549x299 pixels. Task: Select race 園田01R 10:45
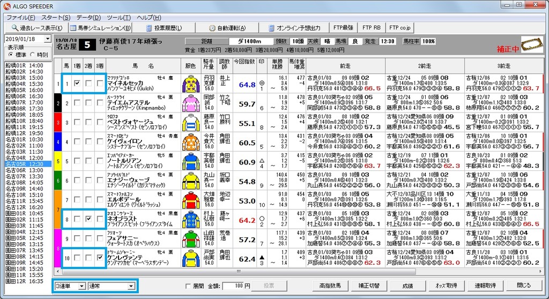coord(25,213)
